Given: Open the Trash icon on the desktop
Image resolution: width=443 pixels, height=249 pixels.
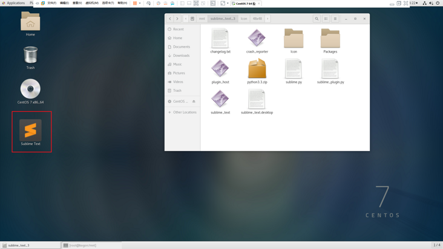Looking at the screenshot, I should 30,57.
